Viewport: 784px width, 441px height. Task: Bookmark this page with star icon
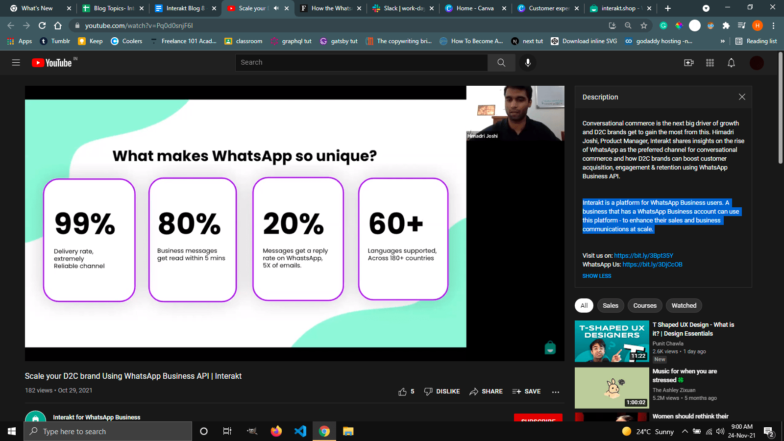coord(644,25)
